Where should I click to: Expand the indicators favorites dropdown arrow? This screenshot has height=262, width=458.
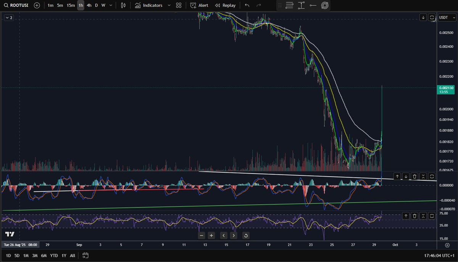point(168,5)
